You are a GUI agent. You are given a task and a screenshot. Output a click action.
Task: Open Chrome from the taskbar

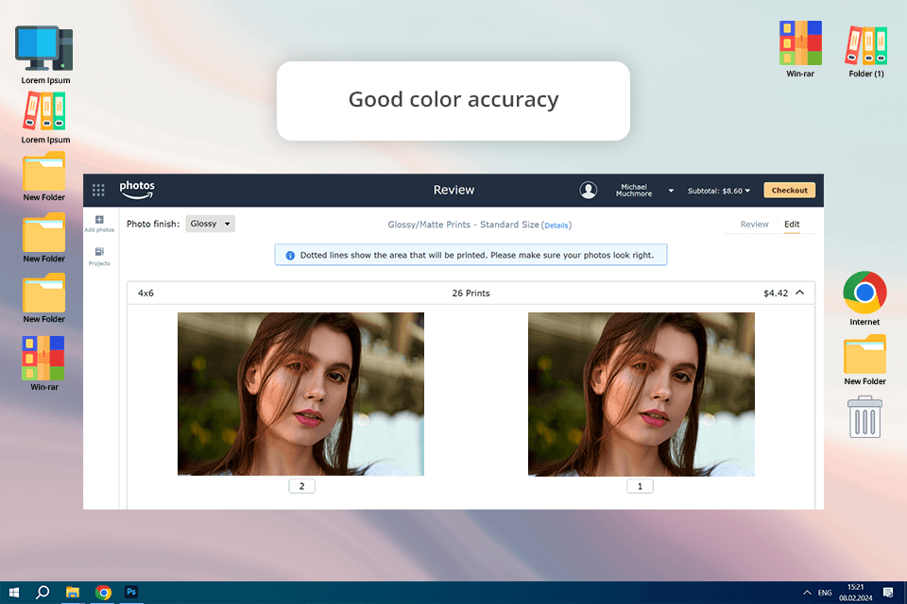[x=103, y=593]
